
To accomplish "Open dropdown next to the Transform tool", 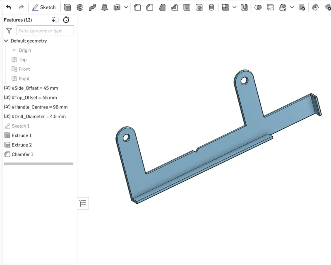I will pyautogui.click(x=292, y=7).
